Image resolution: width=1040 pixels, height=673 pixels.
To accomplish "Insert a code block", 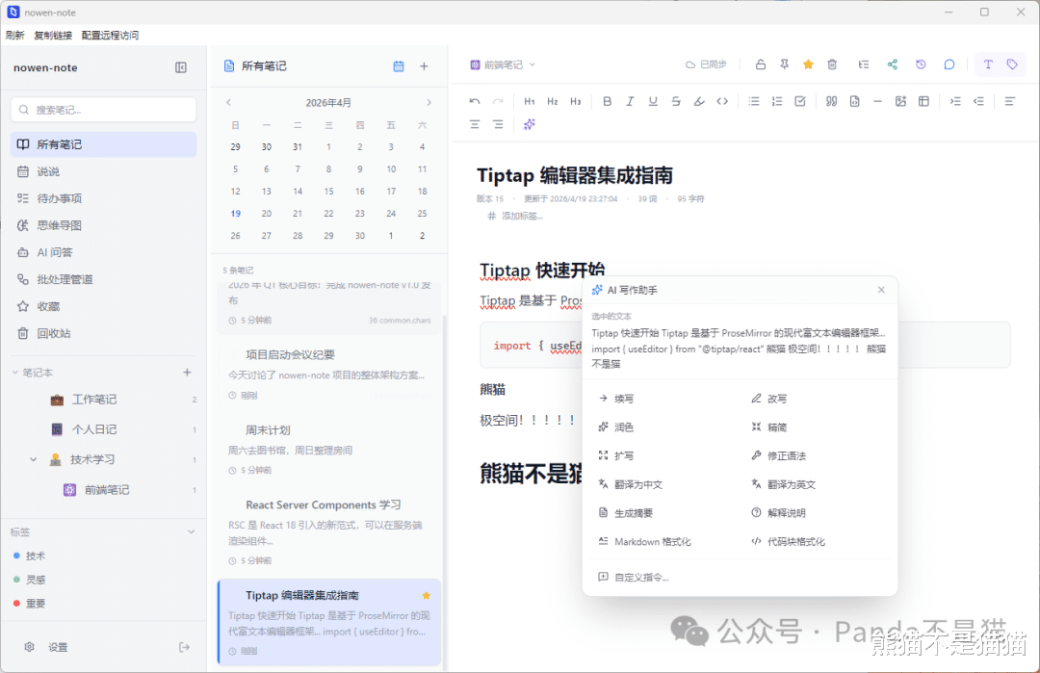I will tap(854, 101).
